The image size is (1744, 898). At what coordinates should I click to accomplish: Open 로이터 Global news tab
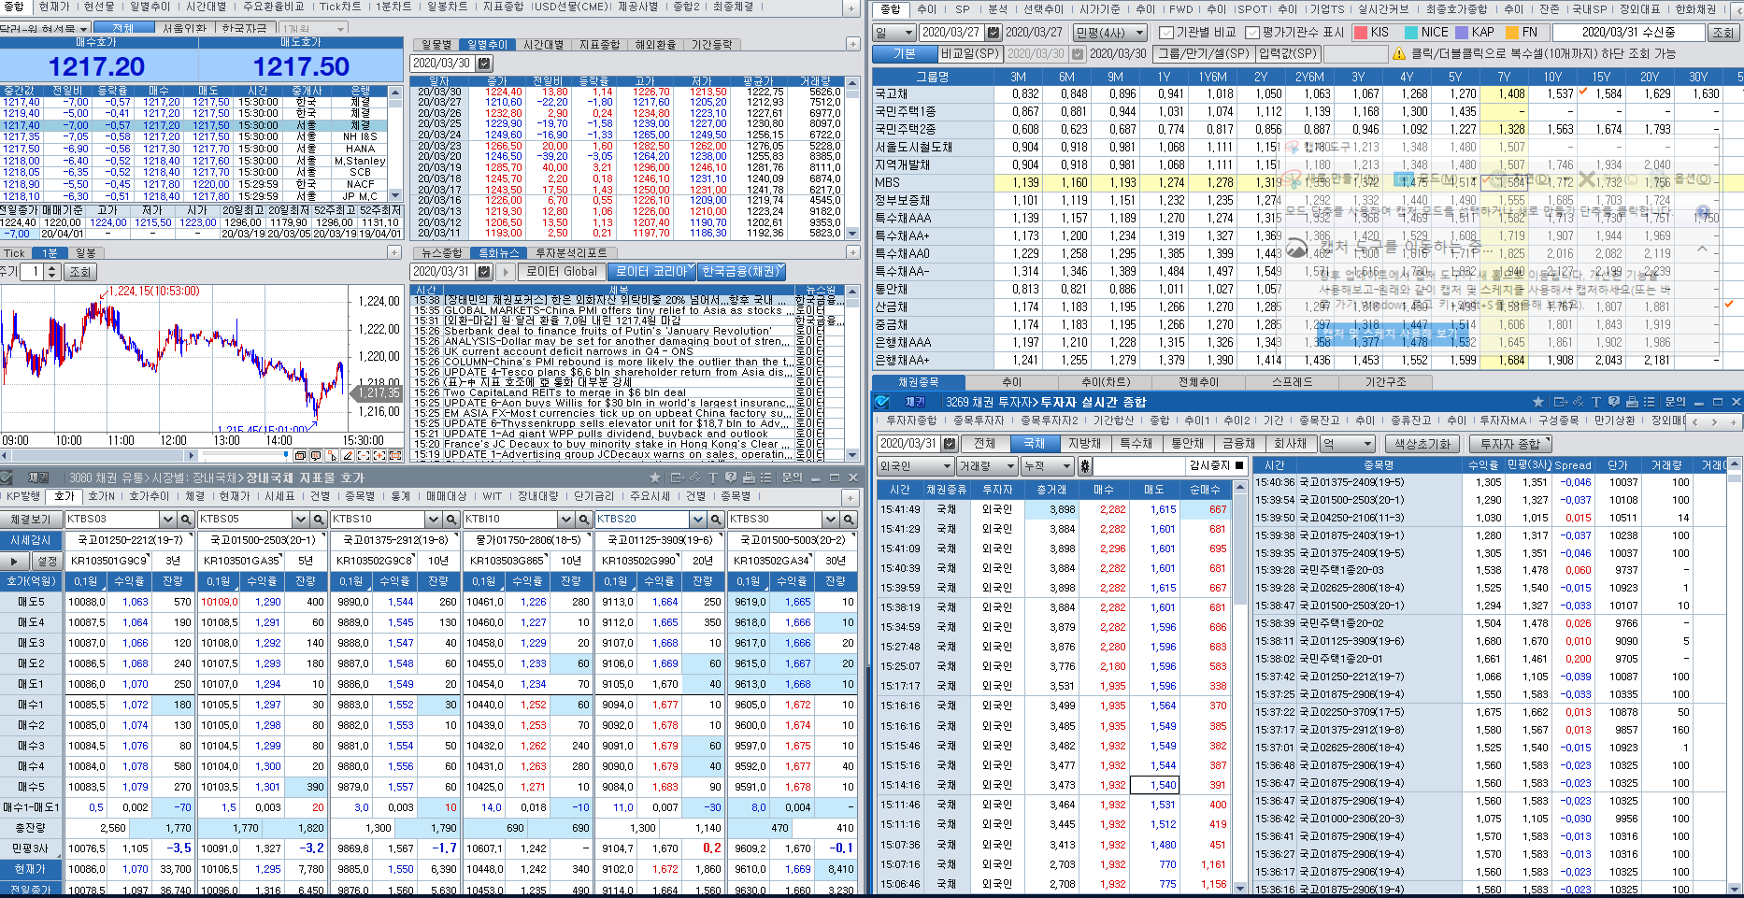tap(561, 272)
